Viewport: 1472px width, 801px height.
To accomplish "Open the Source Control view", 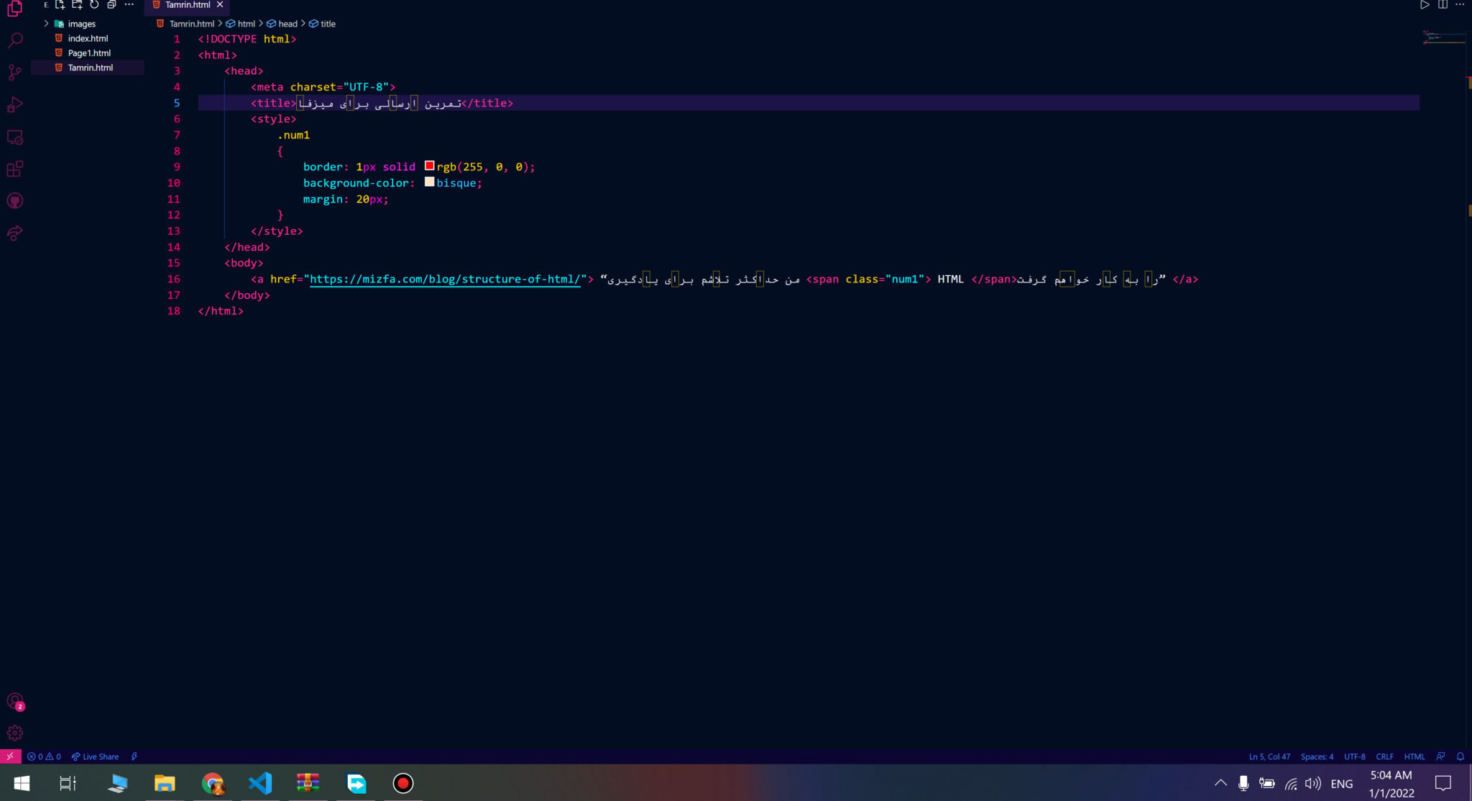I will click(x=14, y=73).
